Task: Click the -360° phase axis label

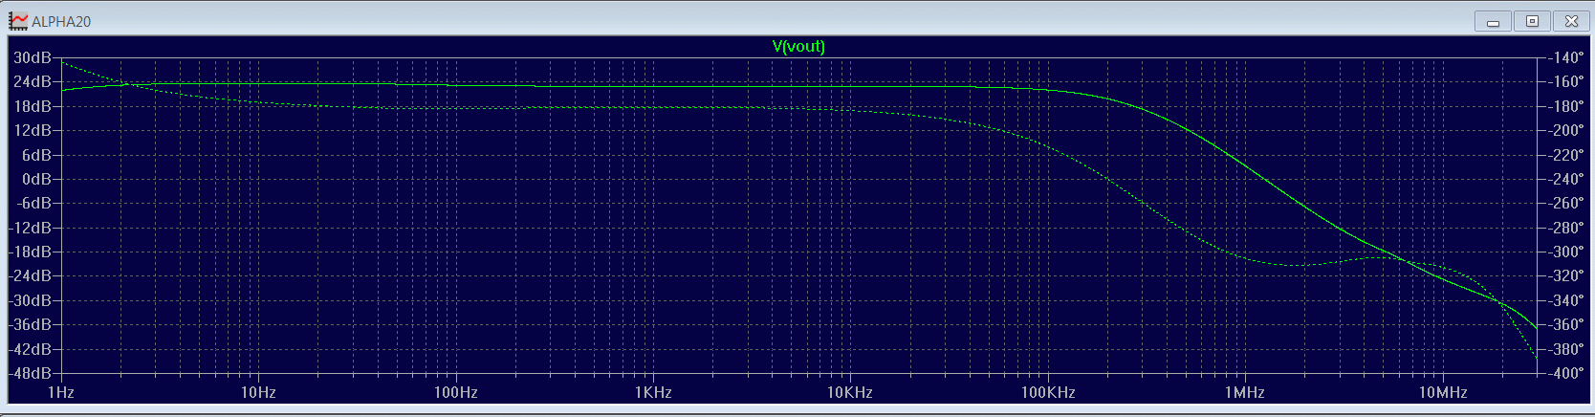Action: click(x=1566, y=324)
